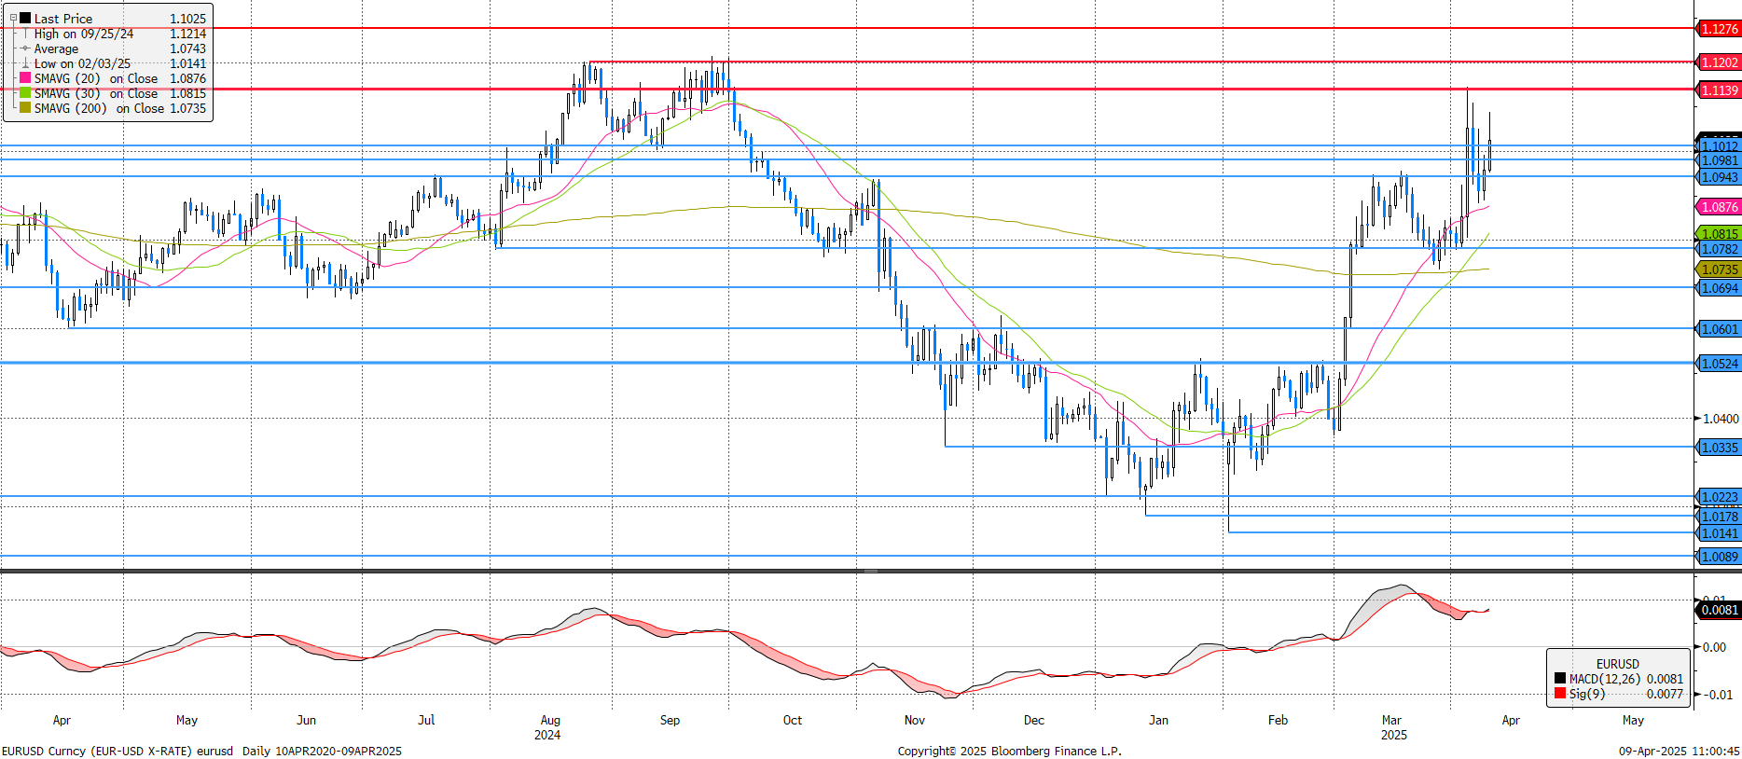Viewport: 1742px width, 759px height.
Task: Click the -0.01 MACD axis tick label
Action: [1717, 695]
